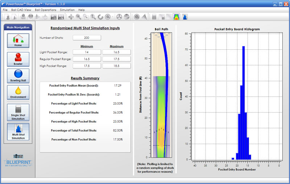
Task: Click Light Pocket Range minimum field
Action: [x=87, y=52]
